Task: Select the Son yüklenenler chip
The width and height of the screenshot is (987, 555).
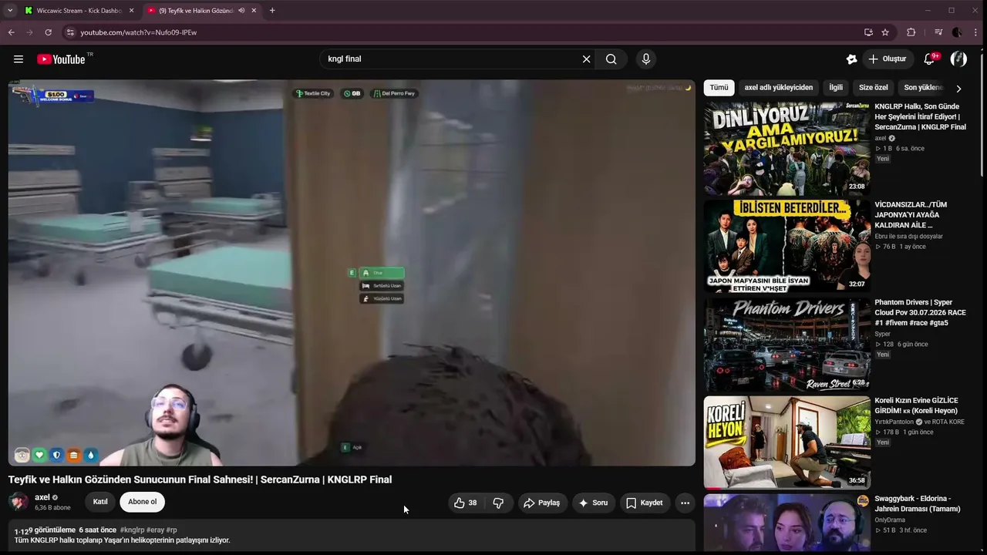Action: [924, 88]
